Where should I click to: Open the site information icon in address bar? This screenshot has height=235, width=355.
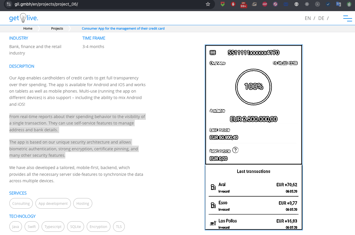(x=9, y=4)
